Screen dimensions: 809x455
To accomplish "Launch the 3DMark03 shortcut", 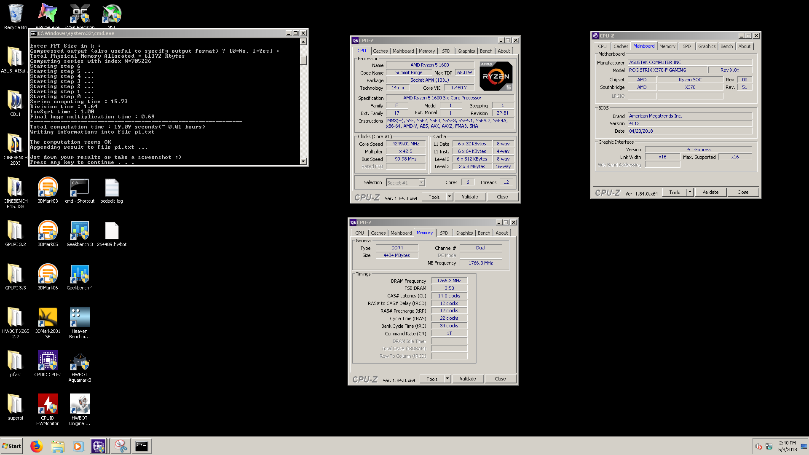I will [48, 190].
